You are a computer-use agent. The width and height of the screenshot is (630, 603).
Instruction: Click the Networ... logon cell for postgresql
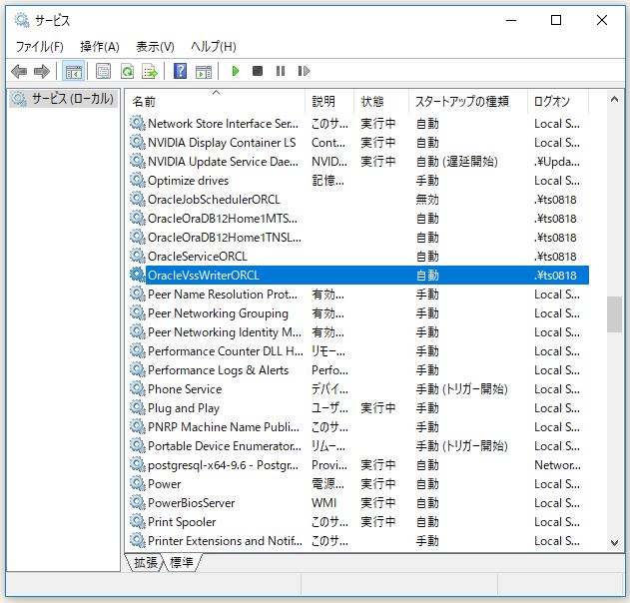(557, 465)
